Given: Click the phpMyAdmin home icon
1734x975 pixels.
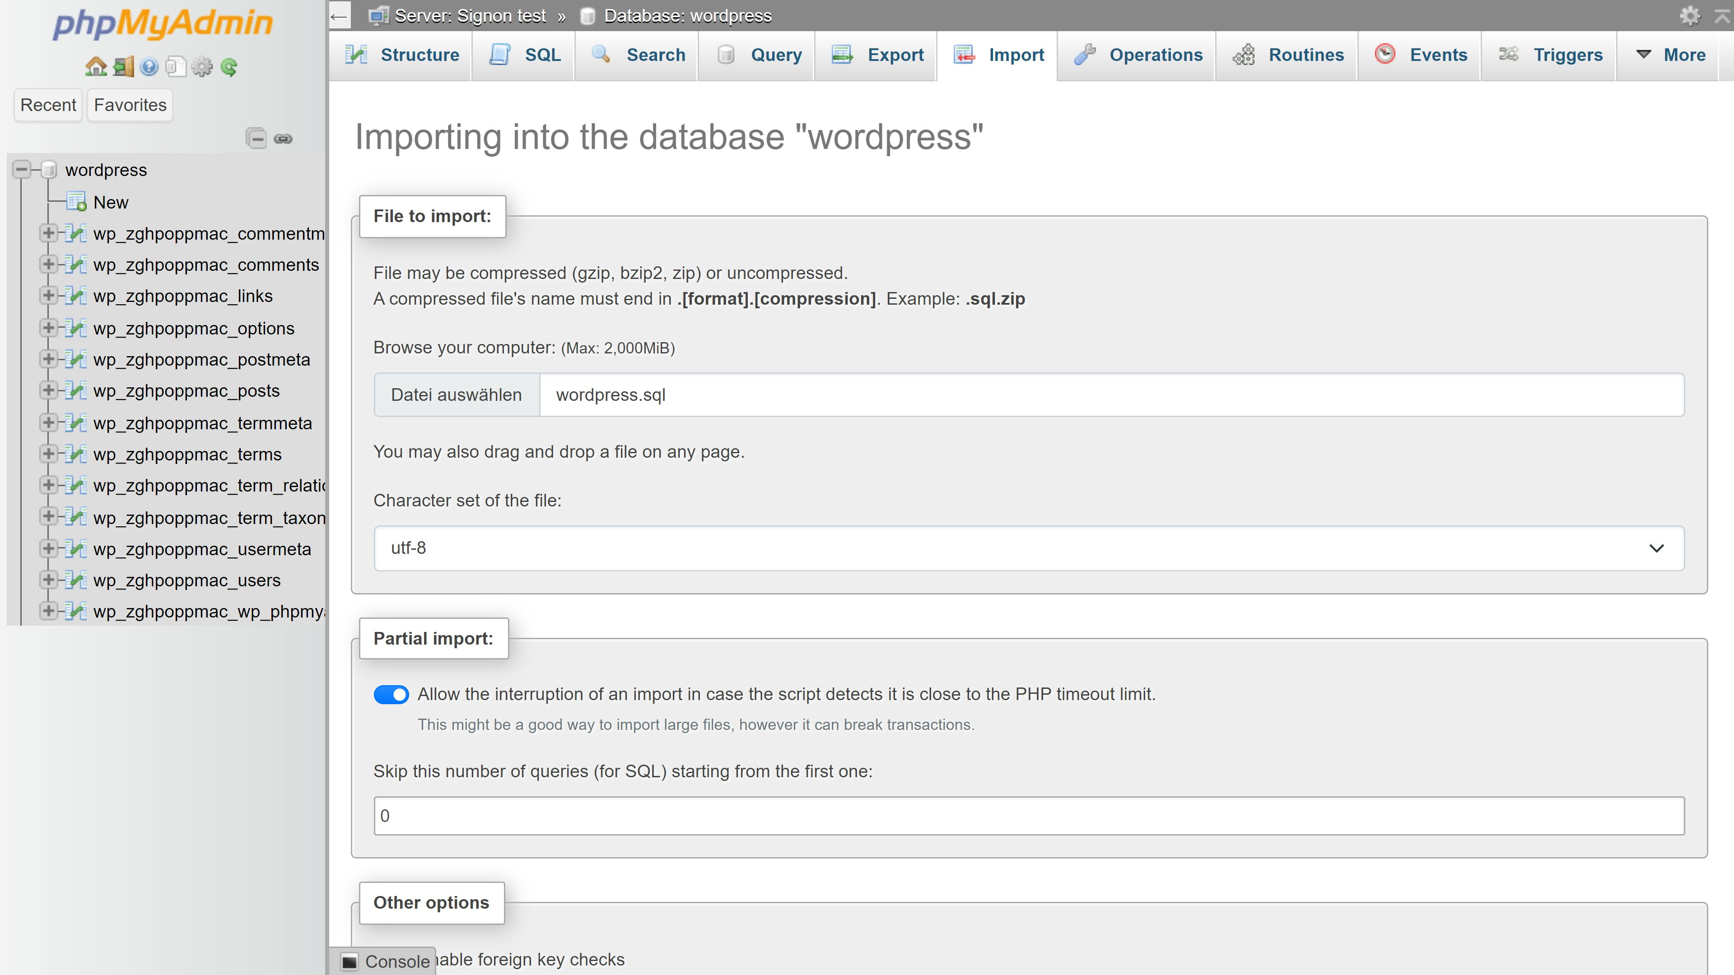Looking at the screenshot, I should (x=94, y=67).
